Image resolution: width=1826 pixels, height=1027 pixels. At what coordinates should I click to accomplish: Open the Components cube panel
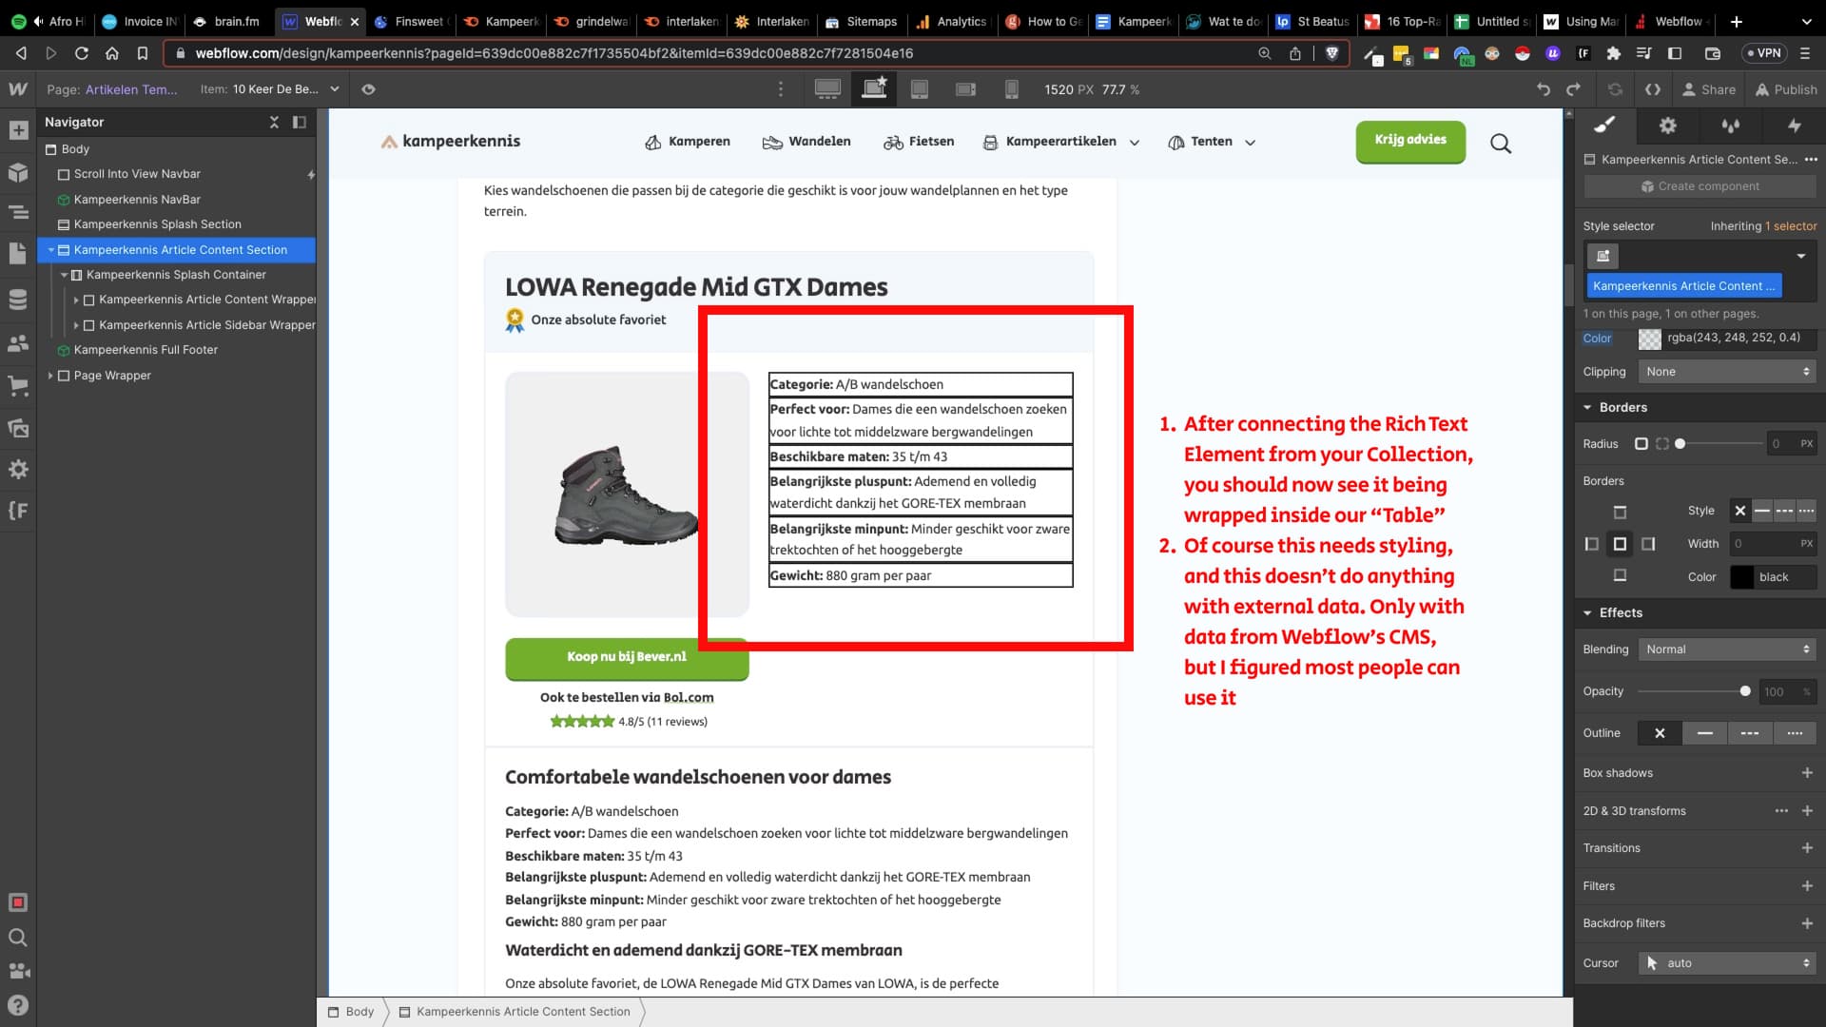pyautogui.click(x=18, y=172)
